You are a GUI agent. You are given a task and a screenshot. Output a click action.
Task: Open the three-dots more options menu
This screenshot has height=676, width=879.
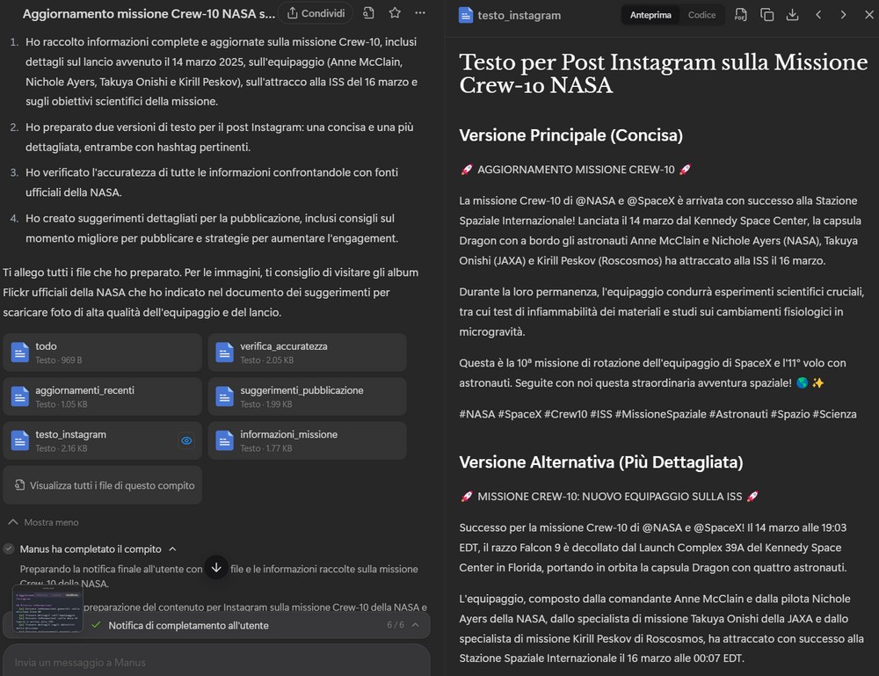pyautogui.click(x=420, y=13)
